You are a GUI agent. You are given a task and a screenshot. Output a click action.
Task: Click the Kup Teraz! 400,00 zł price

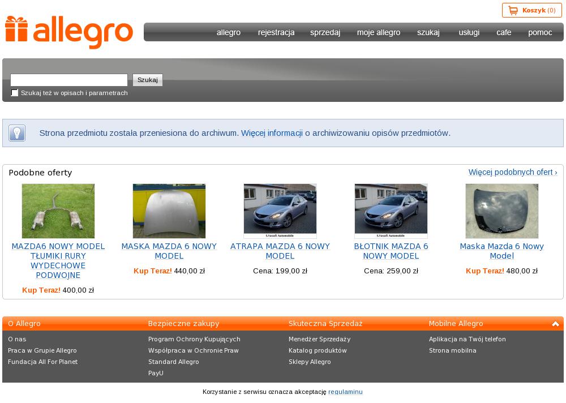point(58,290)
